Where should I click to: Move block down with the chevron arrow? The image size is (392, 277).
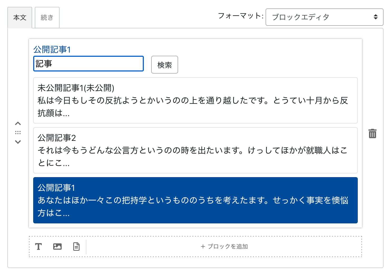point(18,142)
